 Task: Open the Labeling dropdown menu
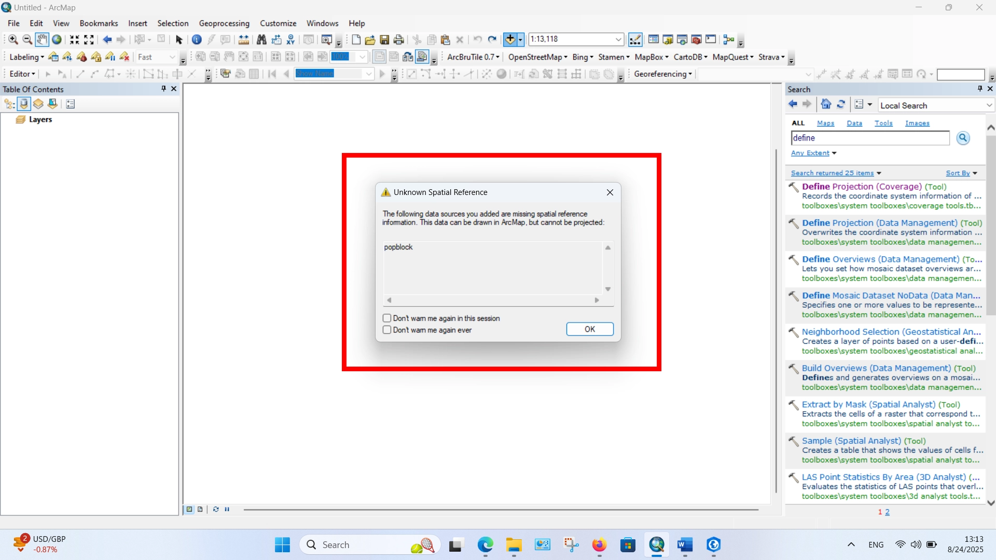(26, 57)
